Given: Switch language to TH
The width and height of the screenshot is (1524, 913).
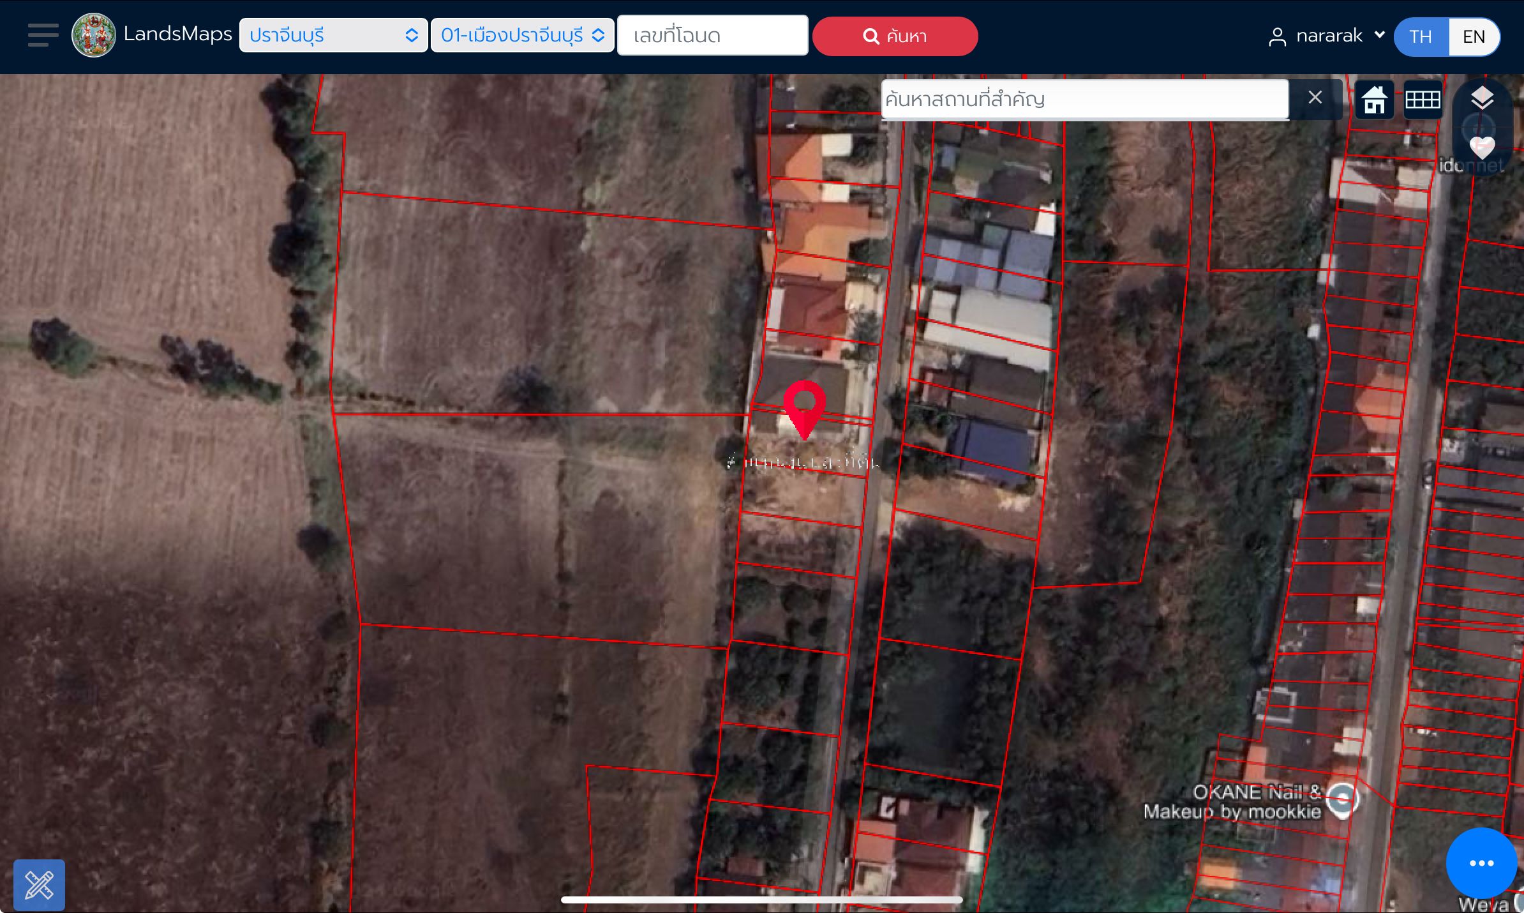Looking at the screenshot, I should pyautogui.click(x=1421, y=37).
